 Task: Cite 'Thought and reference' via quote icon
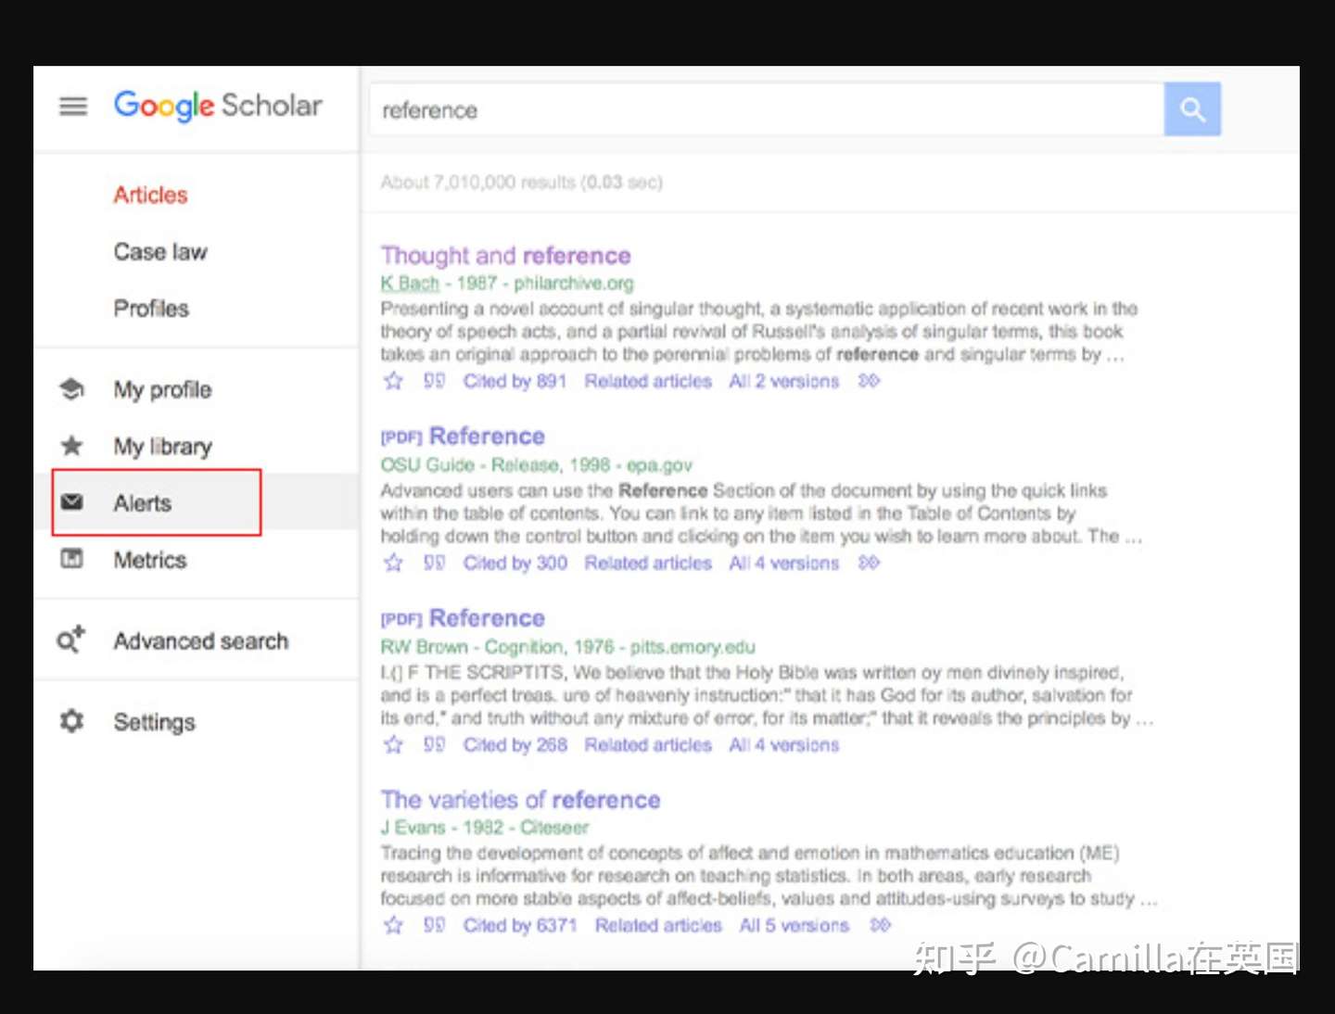[x=434, y=381]
